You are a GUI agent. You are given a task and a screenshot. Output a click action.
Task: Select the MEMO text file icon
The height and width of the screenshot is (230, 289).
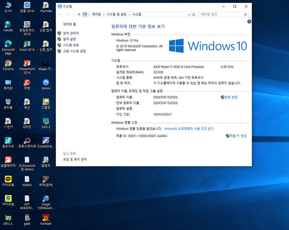pyautogui.click(x=27, y=181)
